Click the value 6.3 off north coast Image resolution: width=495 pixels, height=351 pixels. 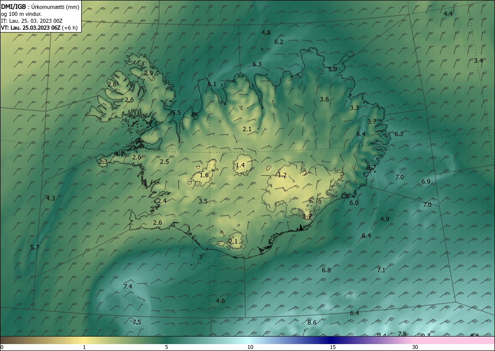click(x=257, y=64)
